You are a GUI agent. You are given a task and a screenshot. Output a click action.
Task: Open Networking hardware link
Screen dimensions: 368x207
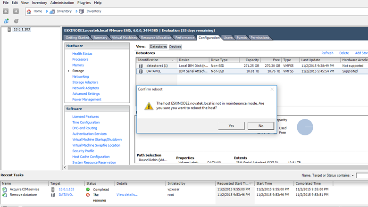pyautogui.click(x=81, y=77)
